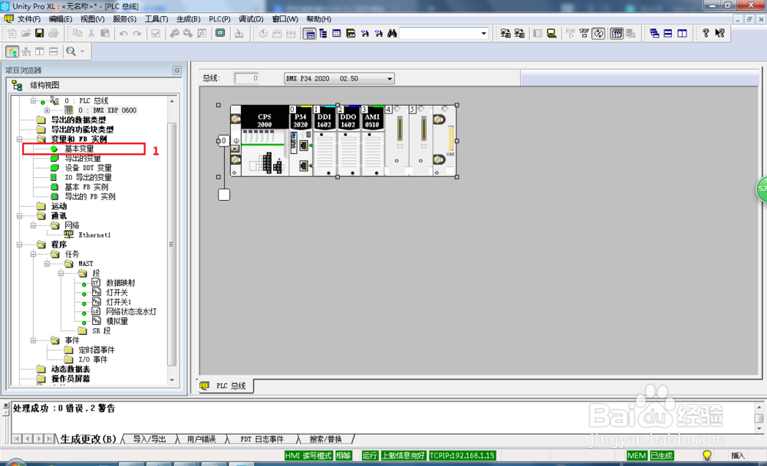Click the Print toolbar icon
Screen dimensions: 767x466
[54, 33]
